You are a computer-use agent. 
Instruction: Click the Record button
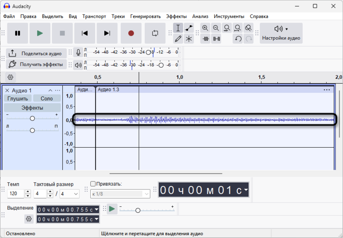coord(131,33)
